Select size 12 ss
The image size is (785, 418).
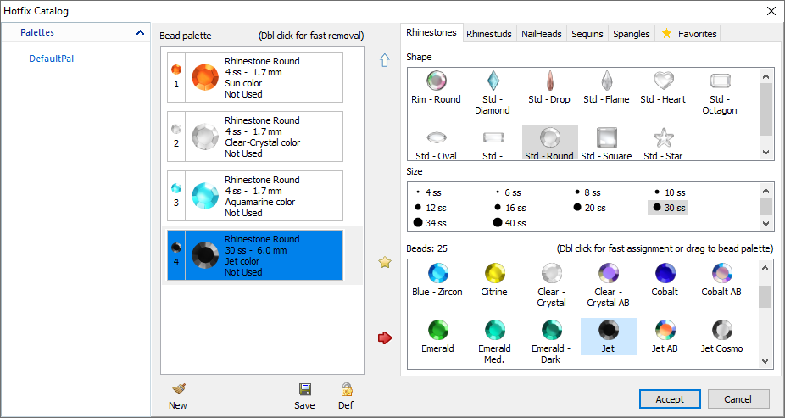(x=430, y=208)
